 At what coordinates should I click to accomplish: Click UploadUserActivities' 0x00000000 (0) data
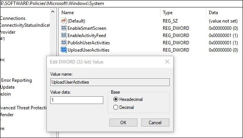point(223,50)
